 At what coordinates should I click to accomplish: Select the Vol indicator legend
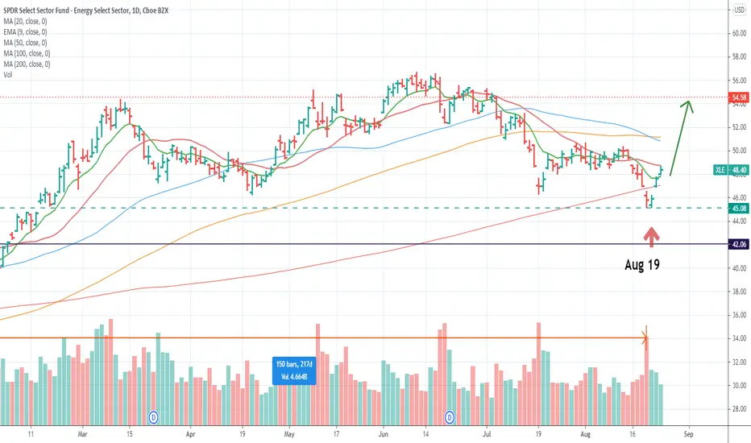click(x=8, y=75)
